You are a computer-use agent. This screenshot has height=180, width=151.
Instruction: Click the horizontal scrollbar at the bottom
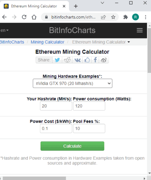point(34,178)
